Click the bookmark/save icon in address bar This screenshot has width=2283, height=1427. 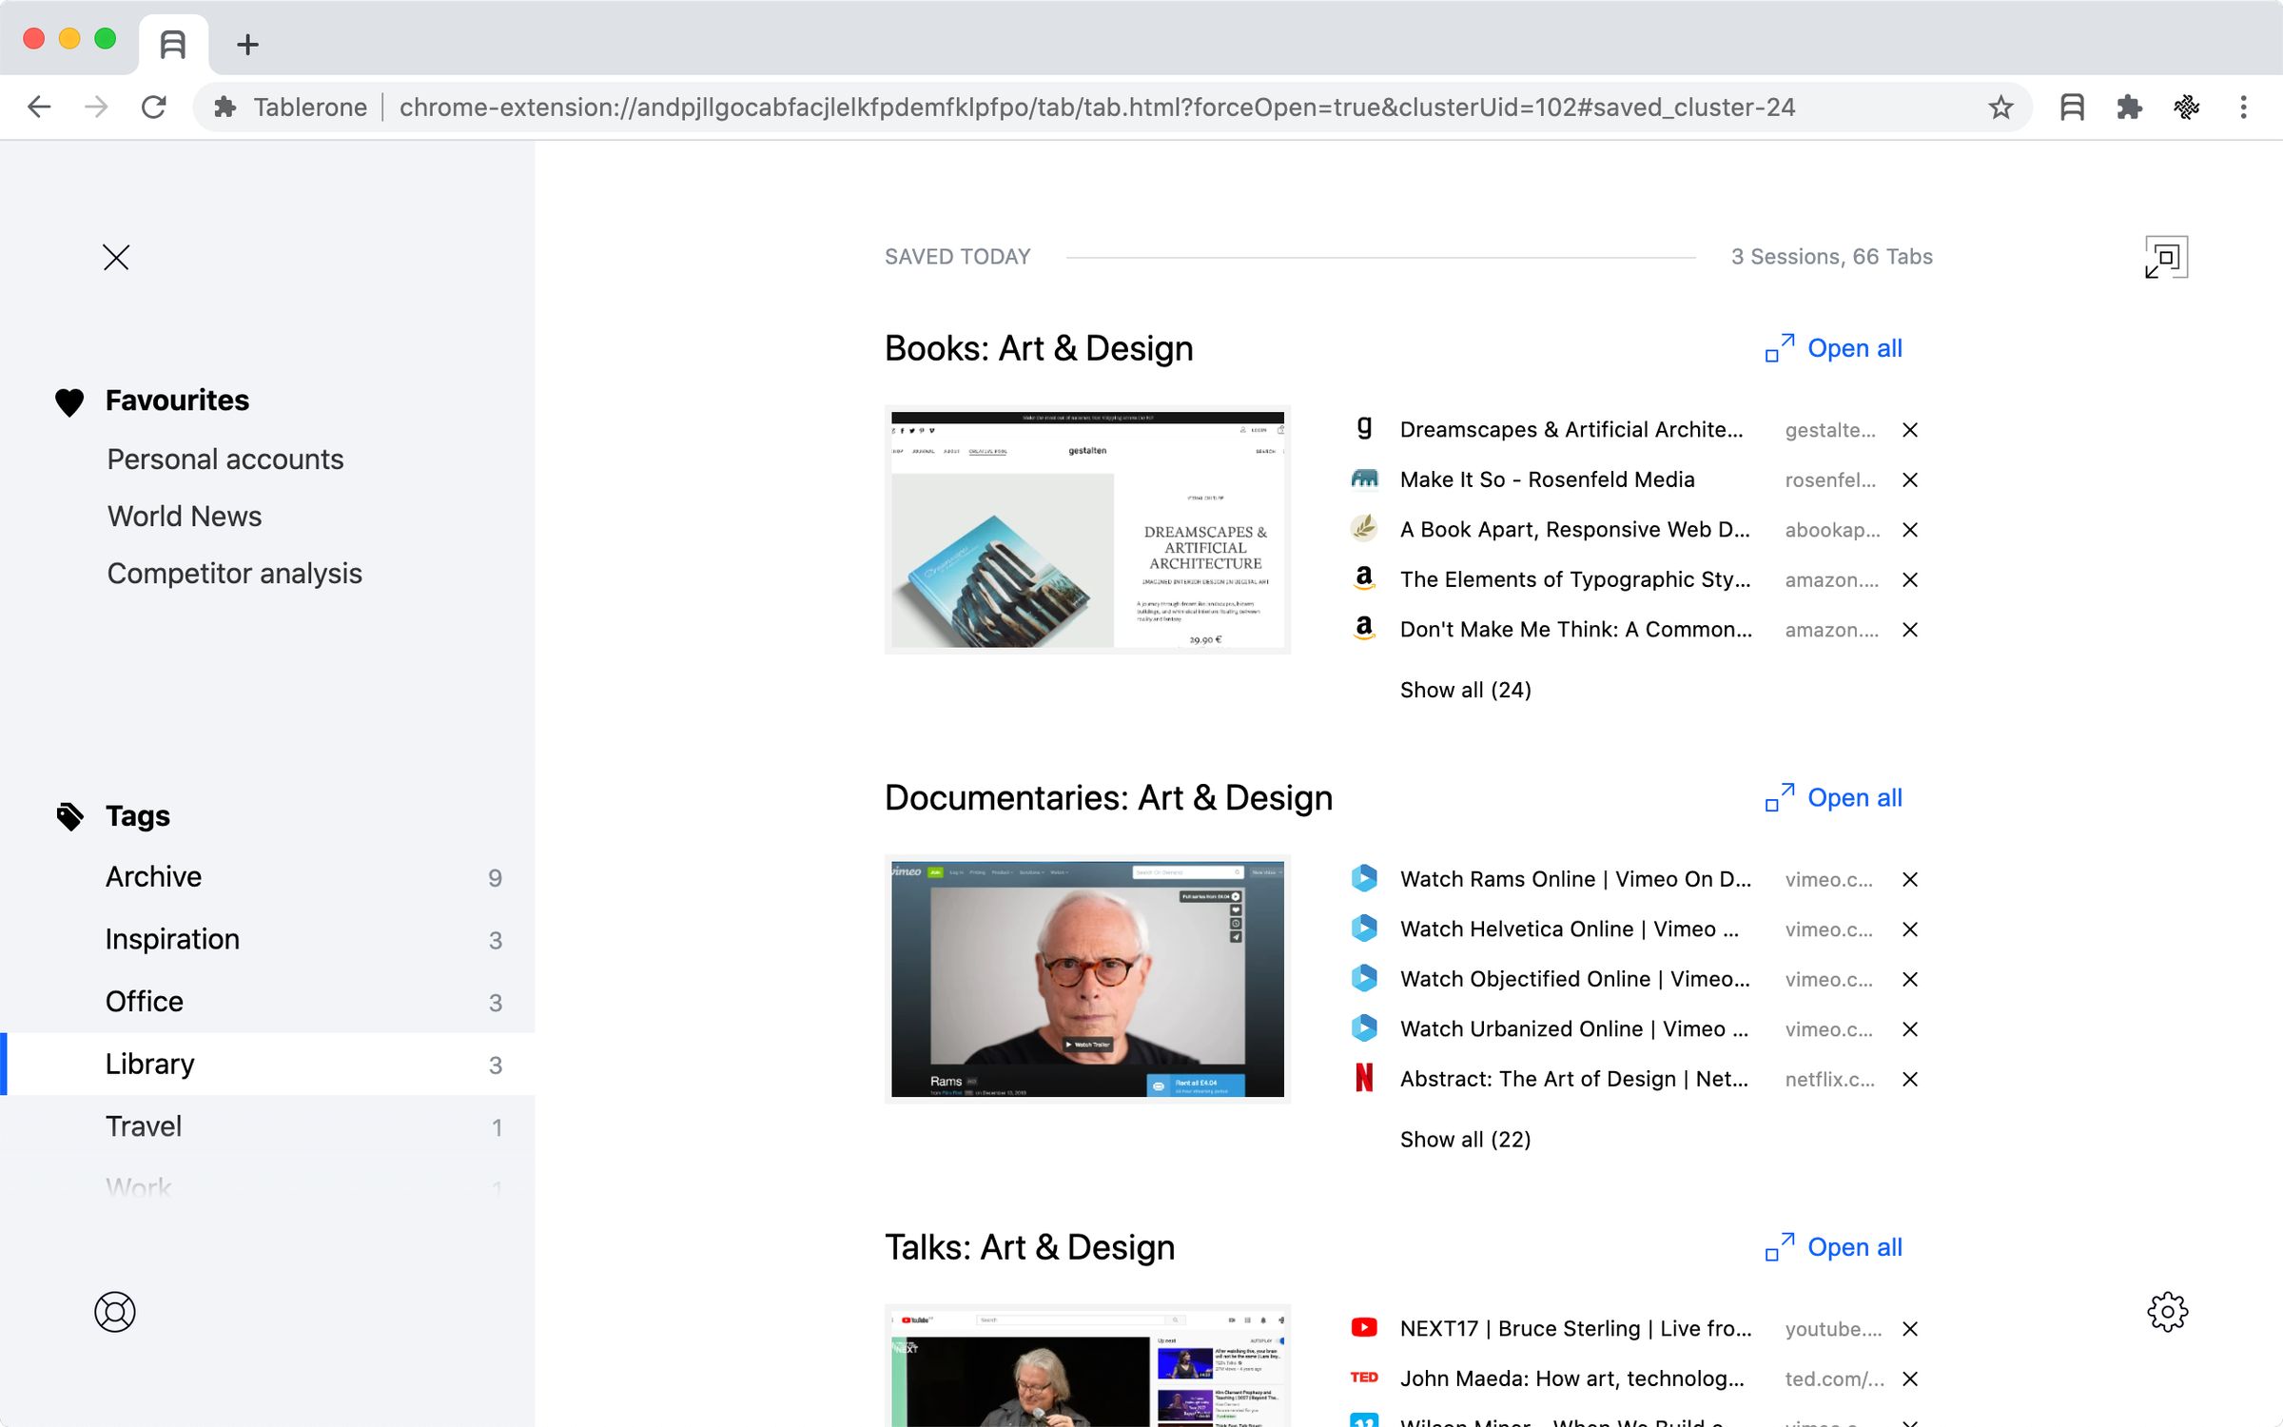click(2002, 108)
